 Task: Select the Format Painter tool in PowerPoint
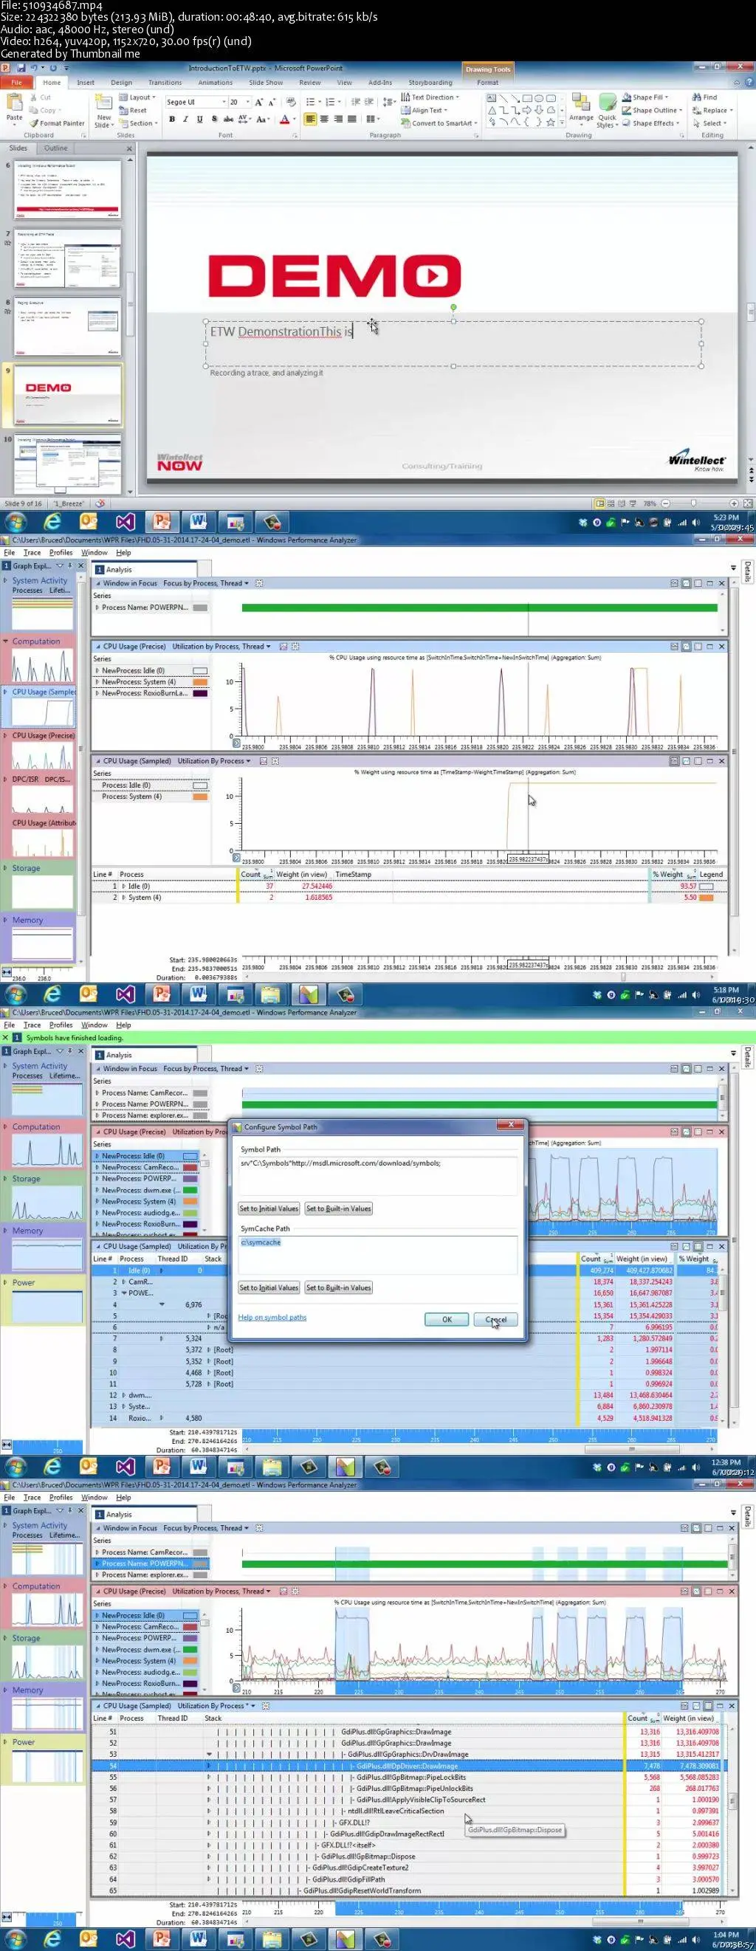click(x=58, y=123)
